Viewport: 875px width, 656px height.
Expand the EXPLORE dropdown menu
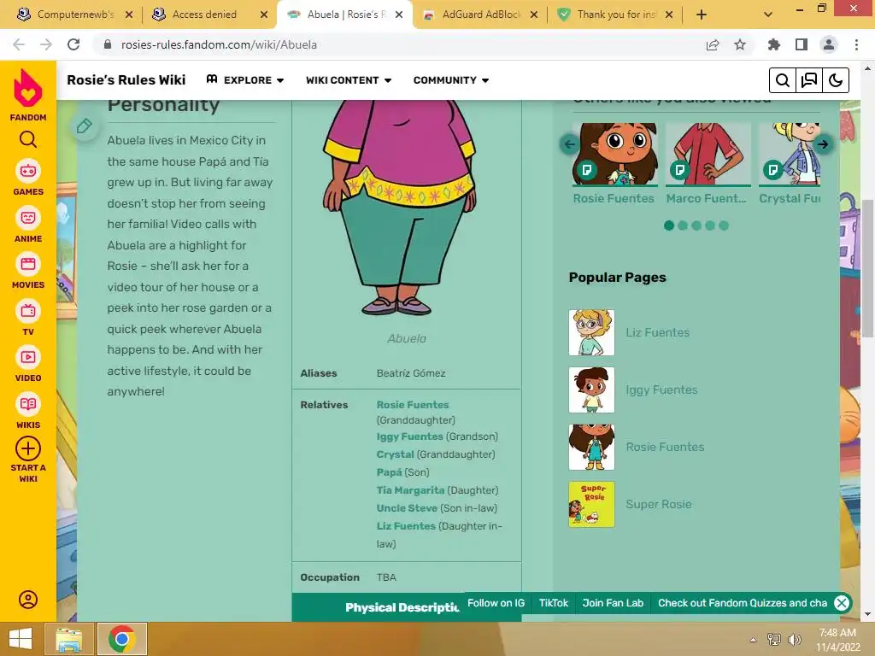point(245,80)
